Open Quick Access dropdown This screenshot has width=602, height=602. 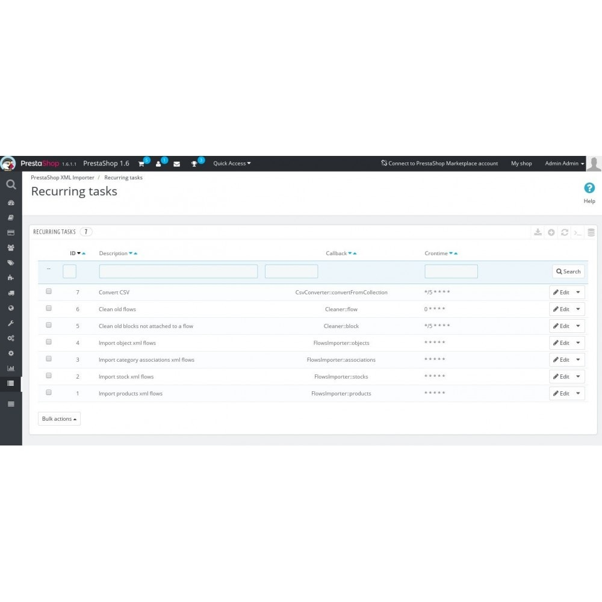click(232, 164)
